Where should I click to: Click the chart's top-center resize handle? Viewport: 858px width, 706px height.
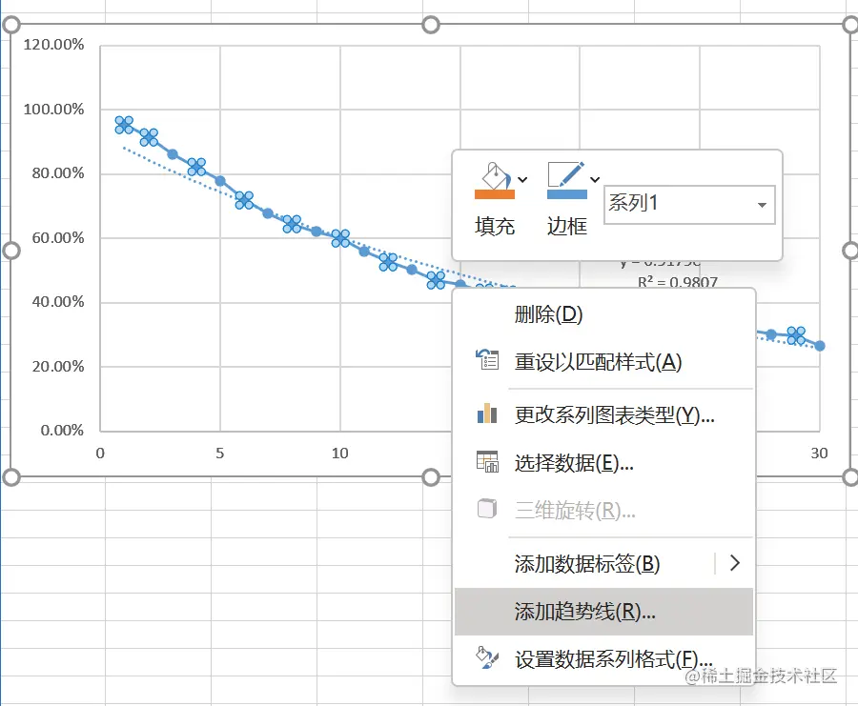[x=430, y=24]
